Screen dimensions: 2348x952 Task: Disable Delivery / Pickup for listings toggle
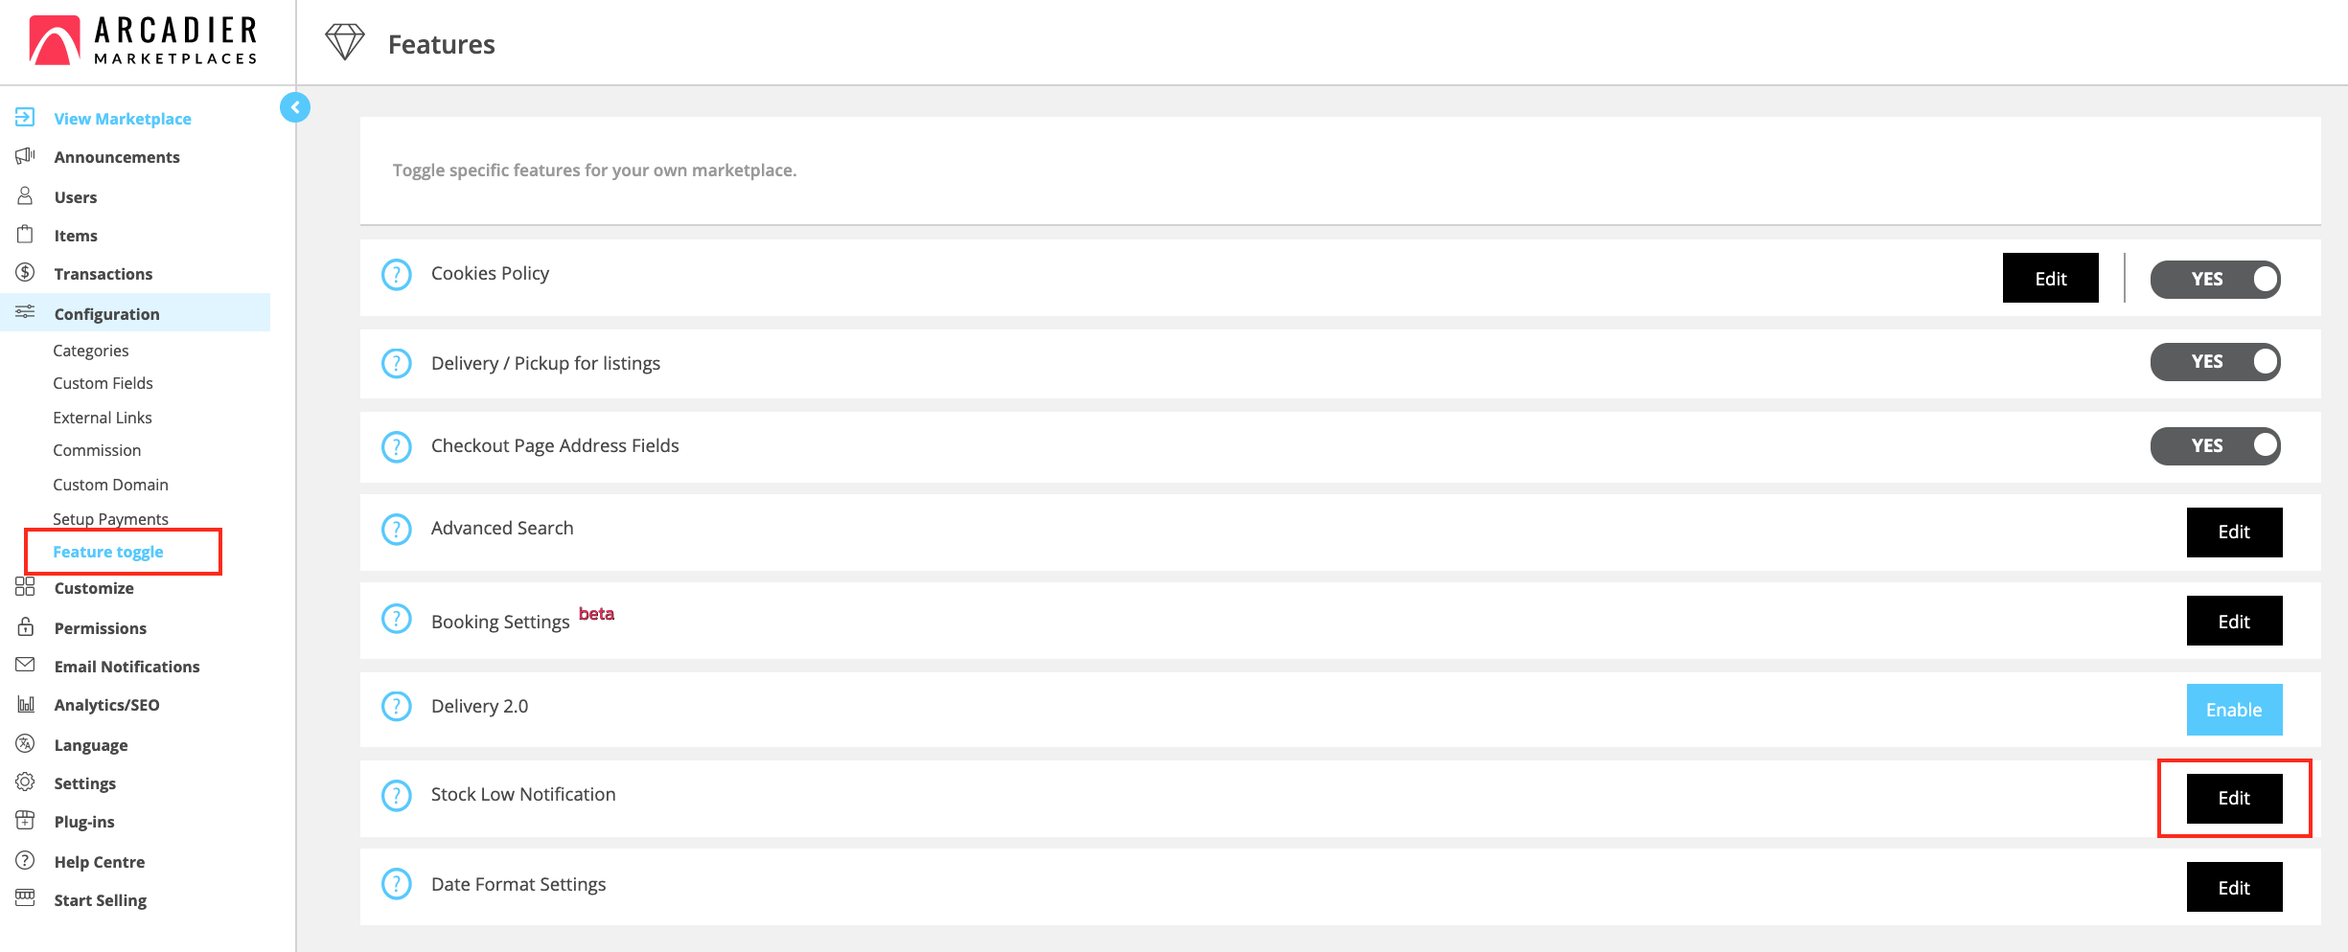pyautogui.click(x=2215, y=362)
